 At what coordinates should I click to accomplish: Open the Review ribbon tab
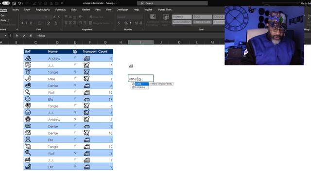[86, 10]
